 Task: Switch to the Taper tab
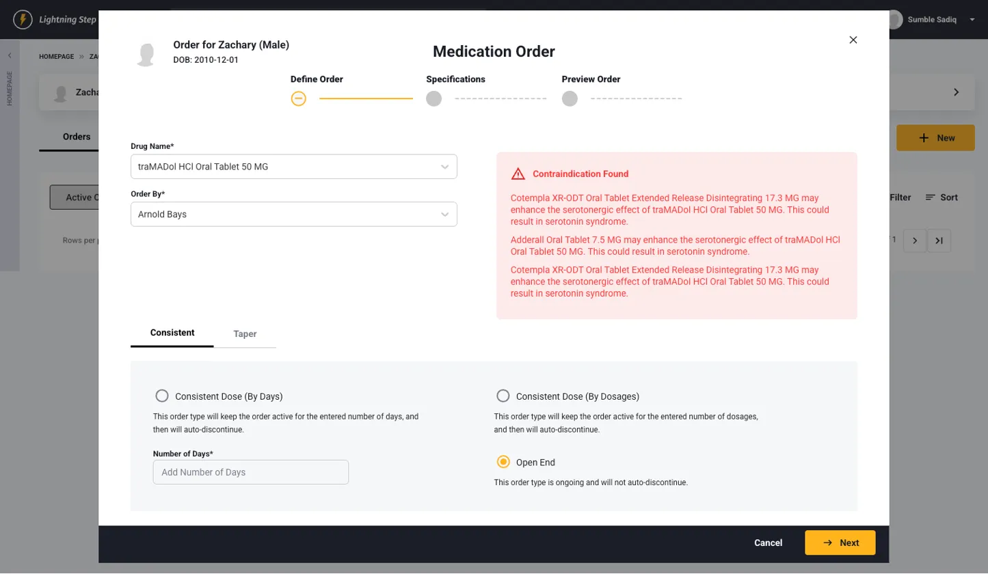(x=245, y=333)
